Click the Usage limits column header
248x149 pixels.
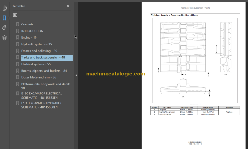pos(208,107)
